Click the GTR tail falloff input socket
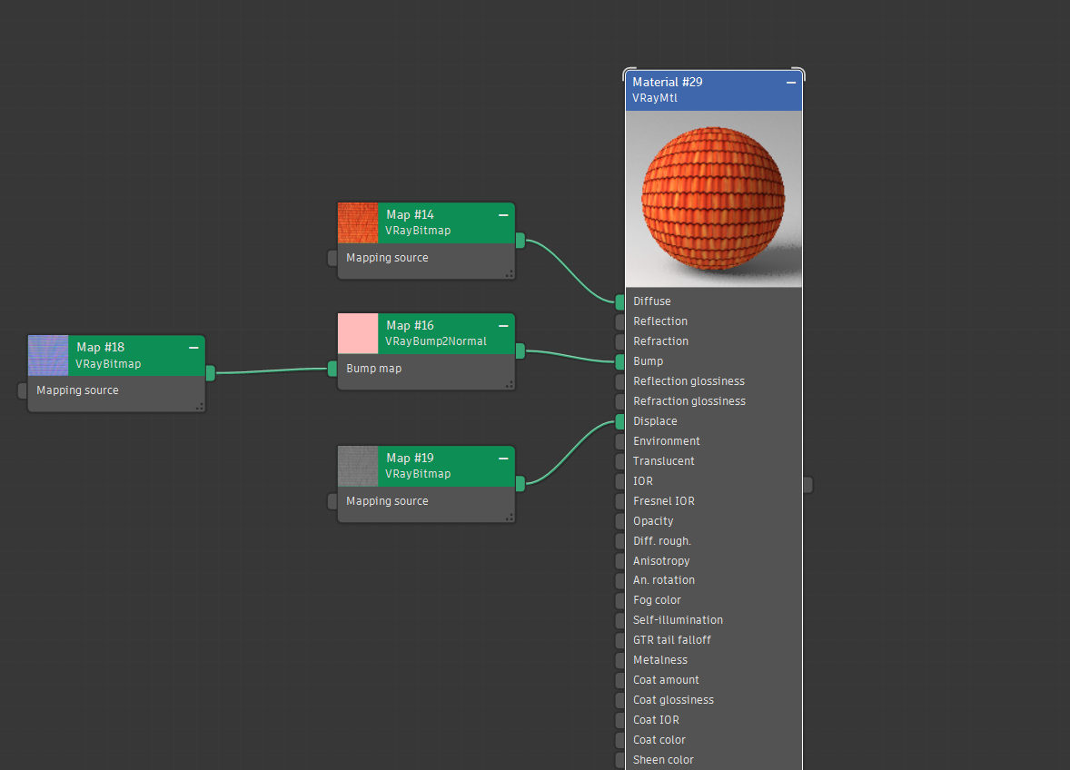This screenshot has height=770, width=1070. (619, 640)
